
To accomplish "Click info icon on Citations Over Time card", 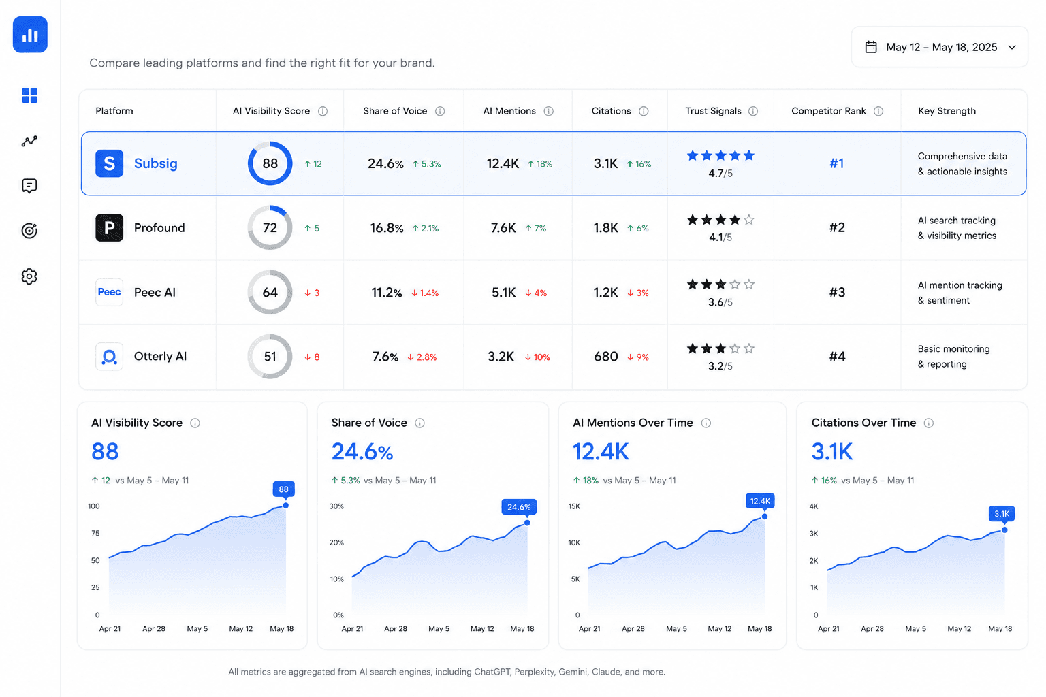I will tap(929, 423).
